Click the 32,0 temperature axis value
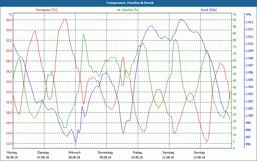The height and width of the screenshot is (161, 257). click(9, 41)
